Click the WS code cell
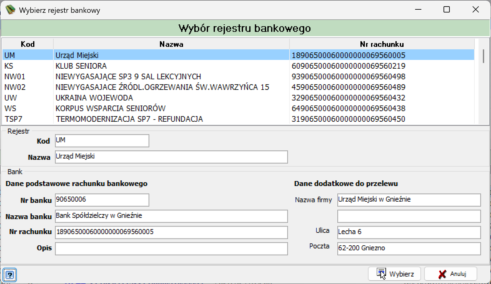 click(10, 108)
